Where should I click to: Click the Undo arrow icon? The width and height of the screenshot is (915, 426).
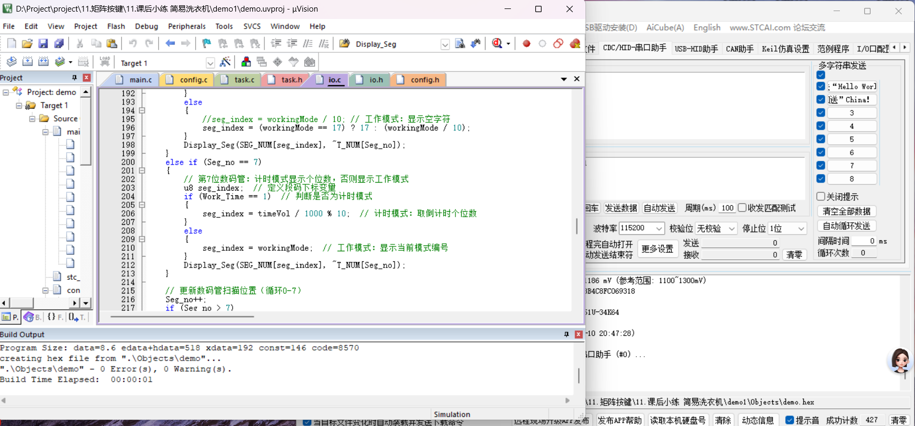pyautogui.click(x=133, y=44)
